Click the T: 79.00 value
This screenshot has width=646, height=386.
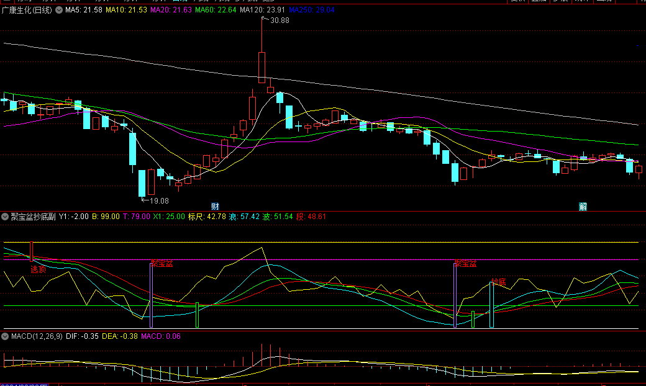137,217
